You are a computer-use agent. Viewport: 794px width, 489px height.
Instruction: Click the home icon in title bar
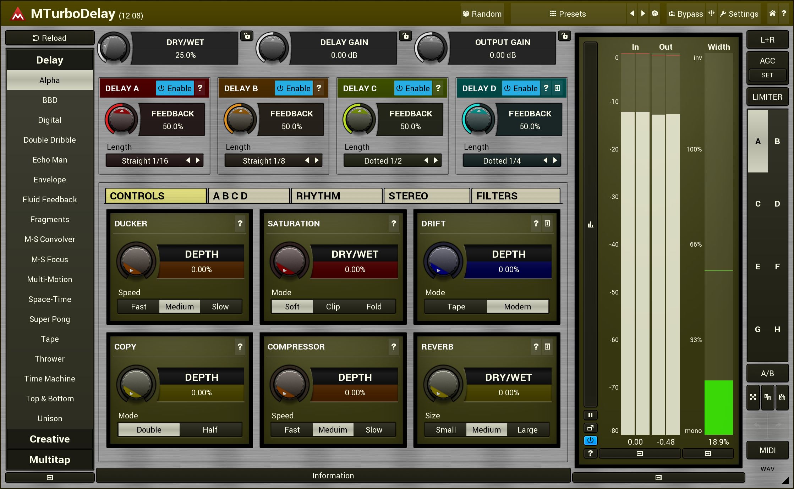click(772, 13)
